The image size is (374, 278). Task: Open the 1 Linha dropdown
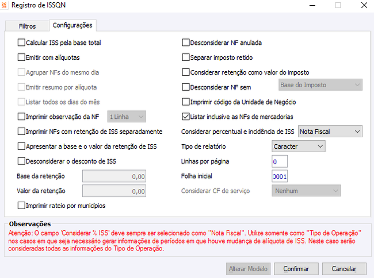[x=127, y=117]
